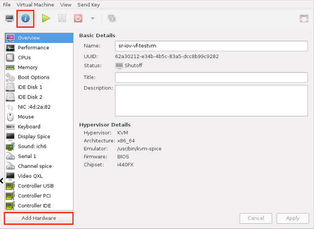Click the Controller USB card icon
This screenshot has height=229, width=314.
pyautogui.click(x=10, y=186)
